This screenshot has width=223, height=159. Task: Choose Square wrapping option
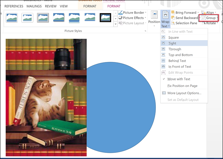pyautogui.click(x=184, y=37)
